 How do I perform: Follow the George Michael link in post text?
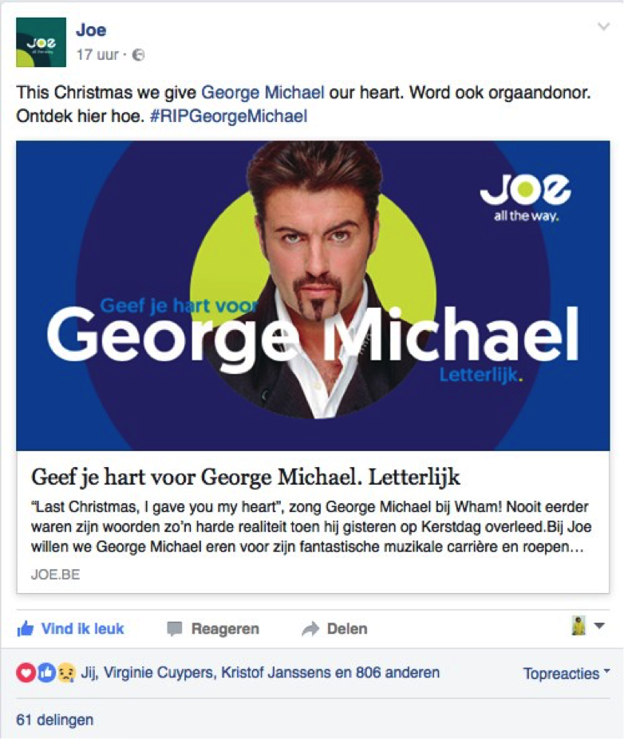pos(263,92)
